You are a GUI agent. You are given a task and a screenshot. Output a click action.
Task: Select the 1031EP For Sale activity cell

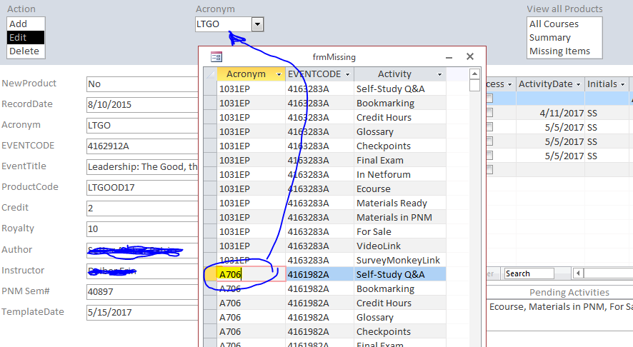coord(400,231)
